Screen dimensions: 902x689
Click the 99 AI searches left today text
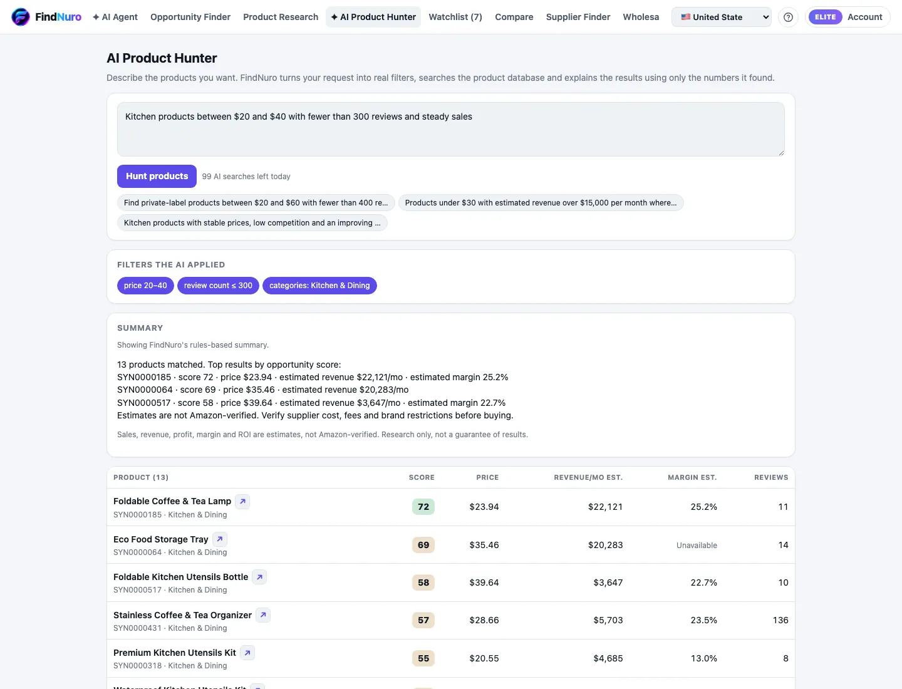coord(246,177)
